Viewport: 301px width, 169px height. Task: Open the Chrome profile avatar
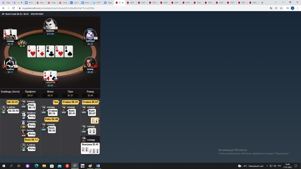[292, 8]
